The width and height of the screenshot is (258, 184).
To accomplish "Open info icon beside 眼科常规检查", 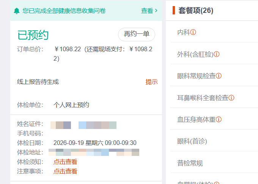I will point(219,76).
